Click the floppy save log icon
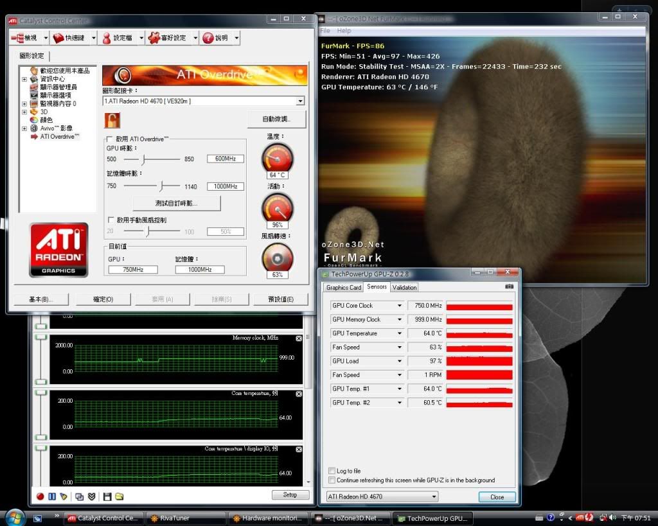658x526 pixels. pos(107,496)
